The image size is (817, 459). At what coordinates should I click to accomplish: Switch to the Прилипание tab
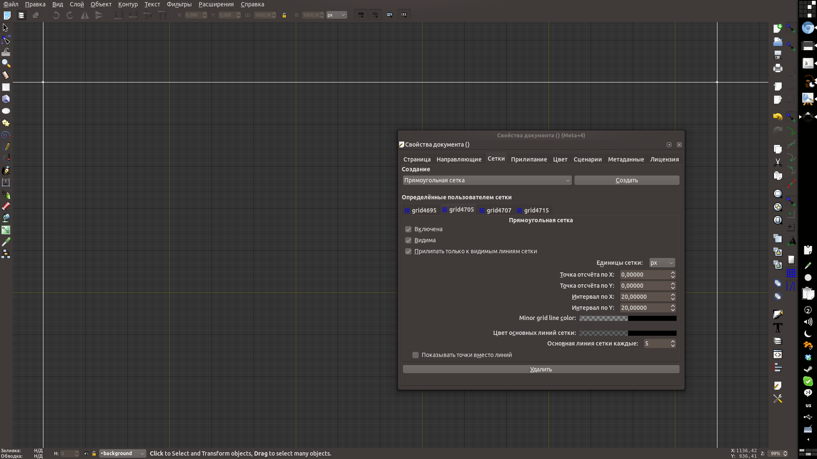[529, 159]
